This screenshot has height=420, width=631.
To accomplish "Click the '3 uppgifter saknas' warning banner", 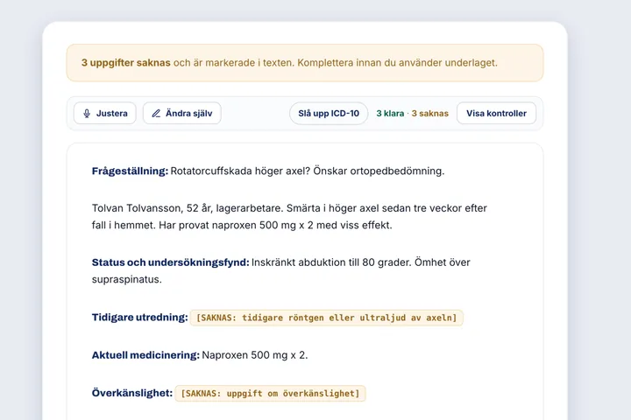I will 305,63.
